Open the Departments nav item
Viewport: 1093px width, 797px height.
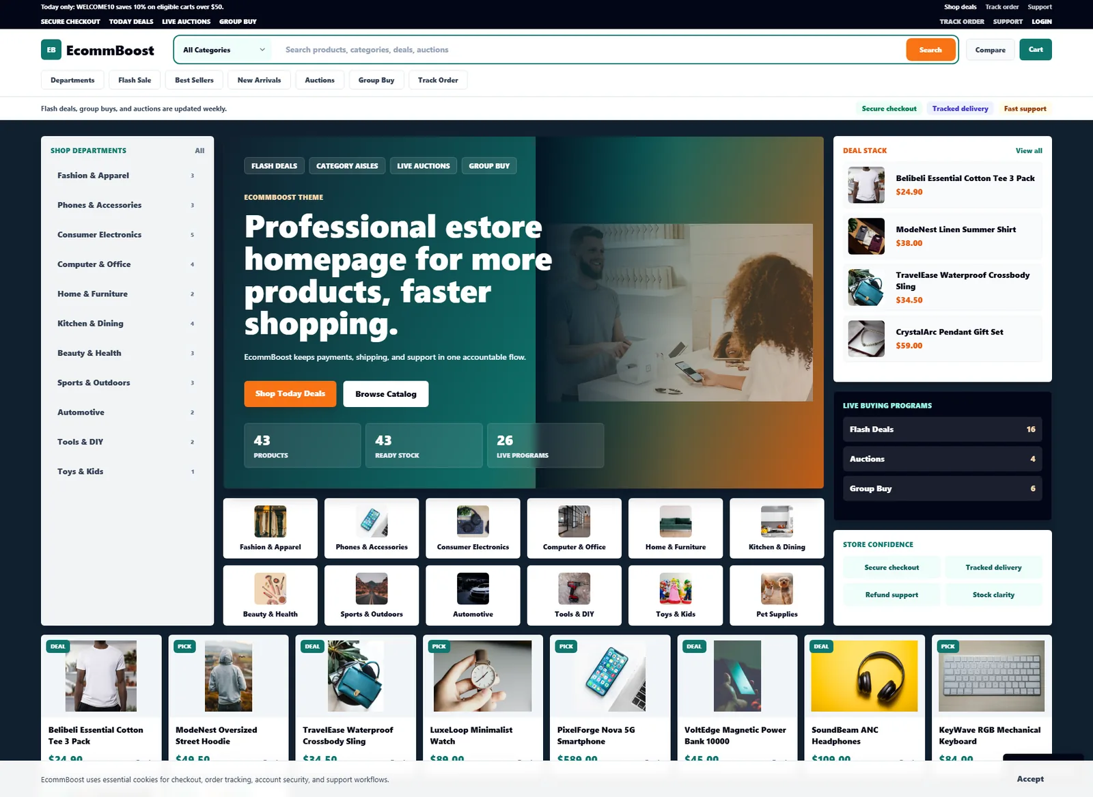[72, 80]
